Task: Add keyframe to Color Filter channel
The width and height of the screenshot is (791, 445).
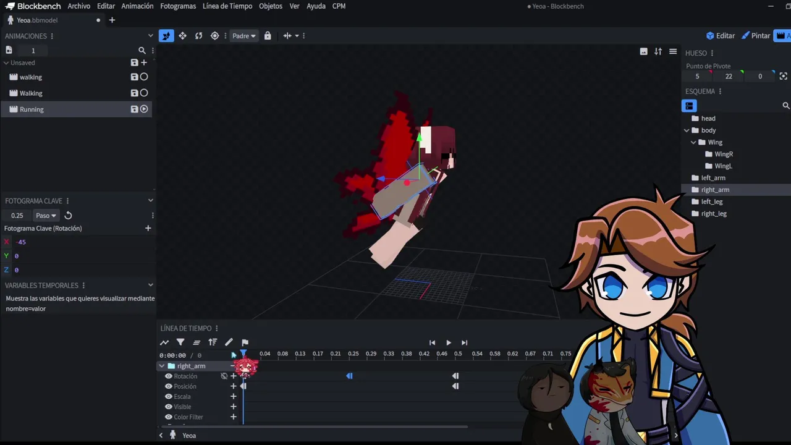Action: click(x=234, y=417)
